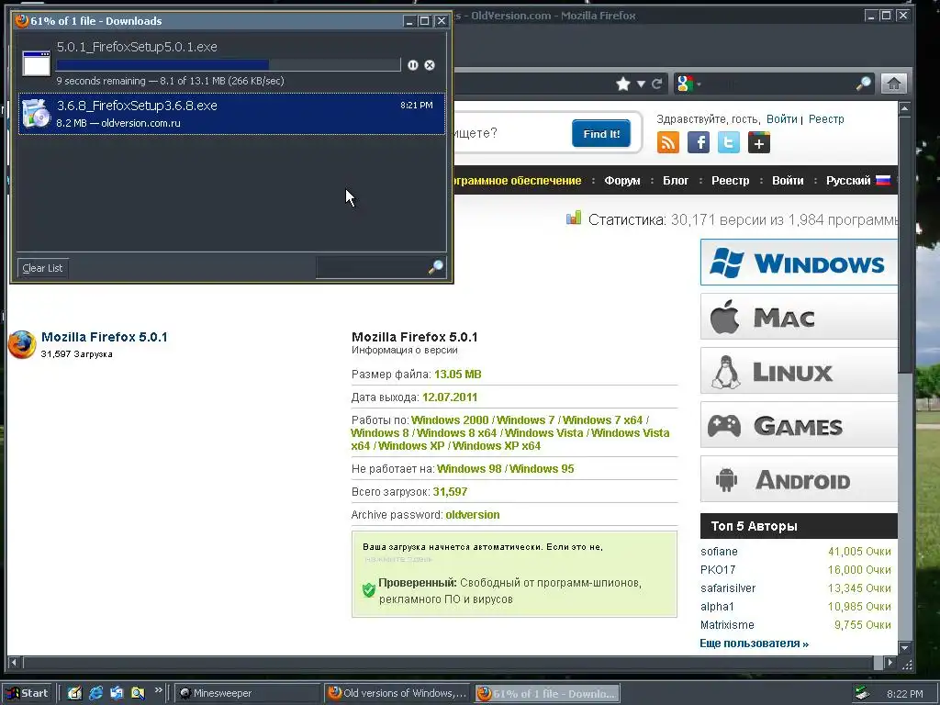Viewport: 940px width, 705px height.
Task: Bookmark this page with the star icon
Action: [x=623, y=84]
